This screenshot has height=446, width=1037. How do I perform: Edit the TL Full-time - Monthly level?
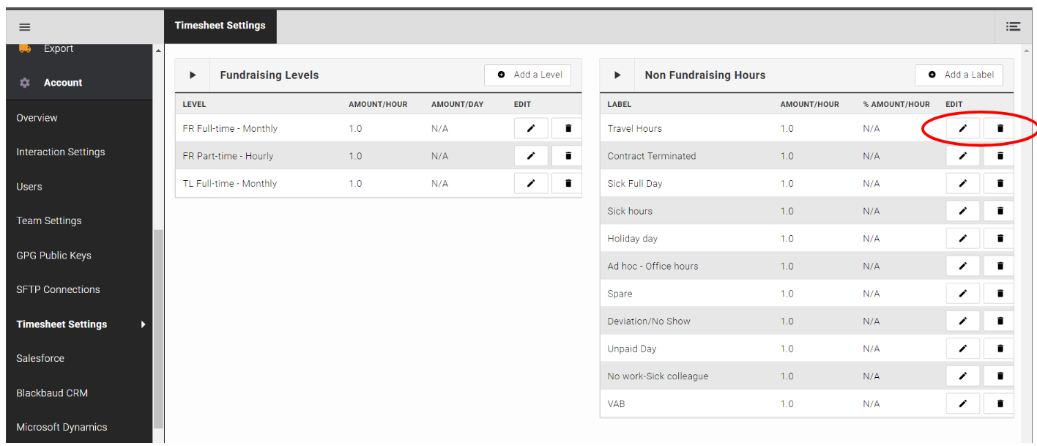tap(531, 183)
